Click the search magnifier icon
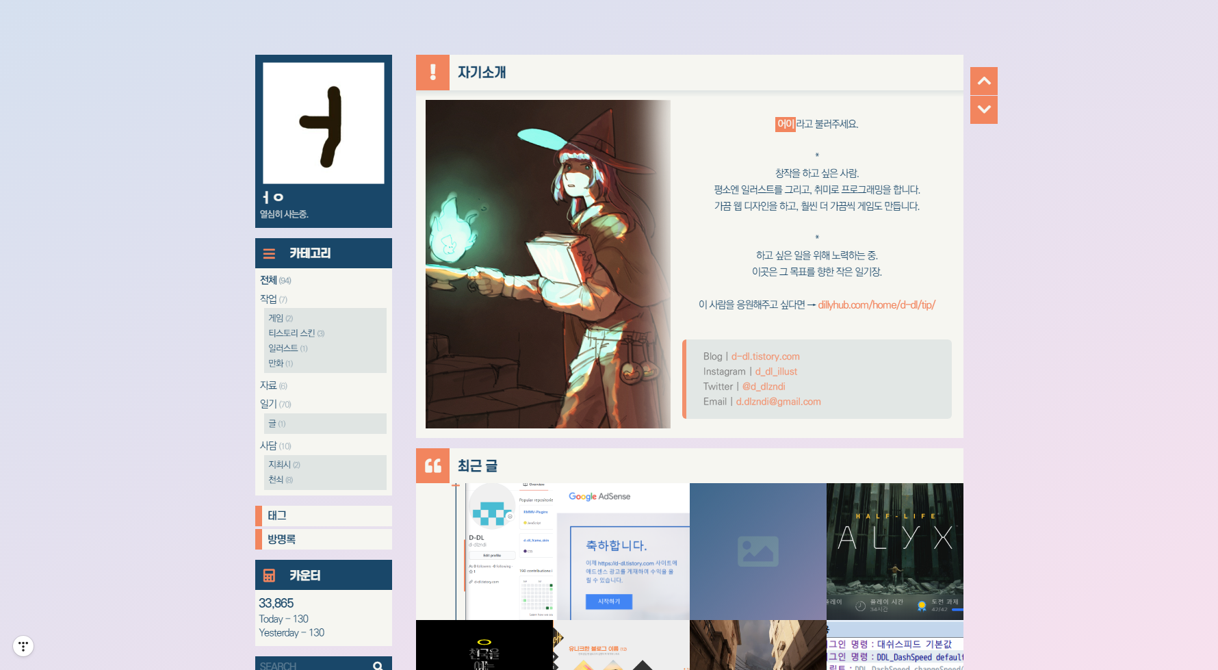Image resolution: width=1218 pixels, height=670 pixels. (378, 665)
